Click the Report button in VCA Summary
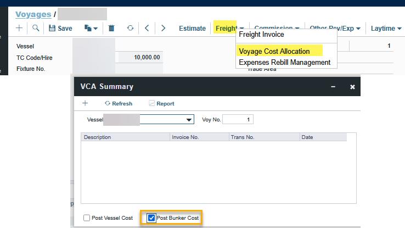Image resolution: width=405 pixels, height=228 pixels. (161, 103)
